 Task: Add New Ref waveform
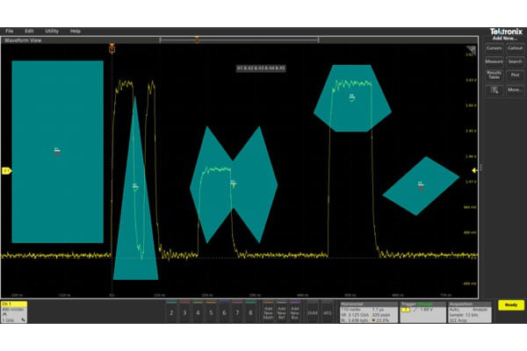(282, 312)
